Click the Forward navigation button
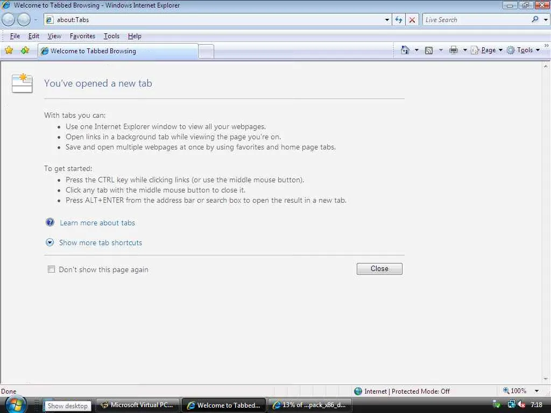 click(x=24, y=20)
